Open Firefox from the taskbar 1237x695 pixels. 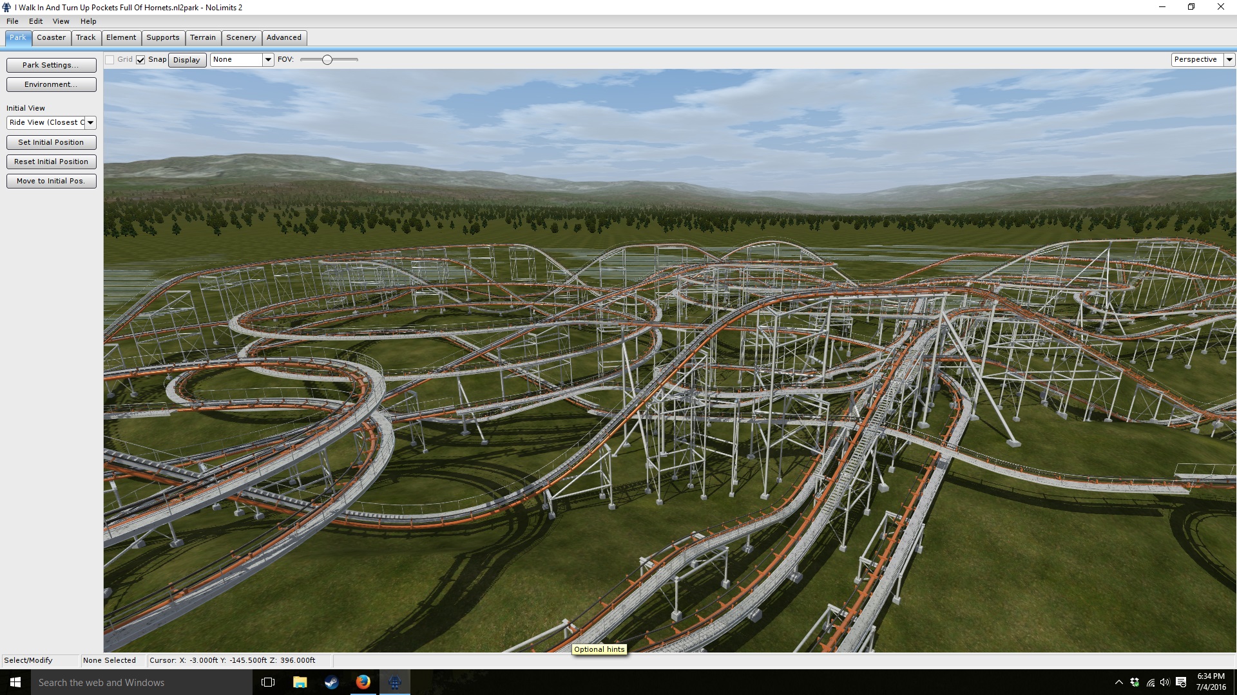pos(363,682)
